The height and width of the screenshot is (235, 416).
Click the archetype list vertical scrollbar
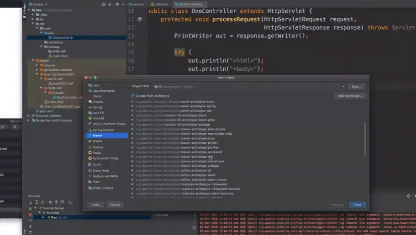[x=365, y=139]
